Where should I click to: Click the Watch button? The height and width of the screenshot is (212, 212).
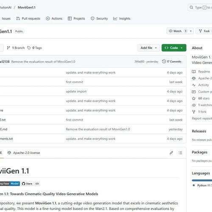pyautogui.click(x=178, y=31)
